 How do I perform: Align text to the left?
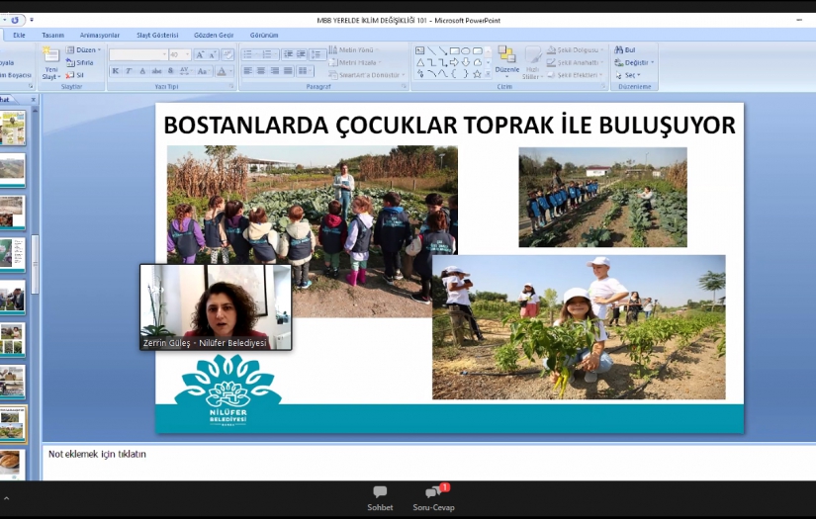click(247, 71)
